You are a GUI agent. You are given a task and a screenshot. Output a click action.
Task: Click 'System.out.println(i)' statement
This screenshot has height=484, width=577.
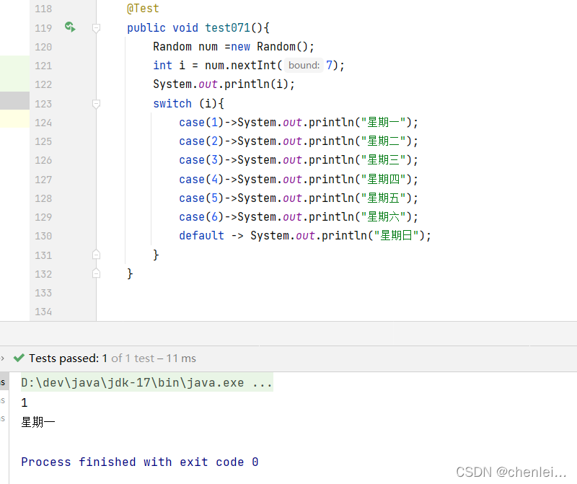(x=224, y=84)
